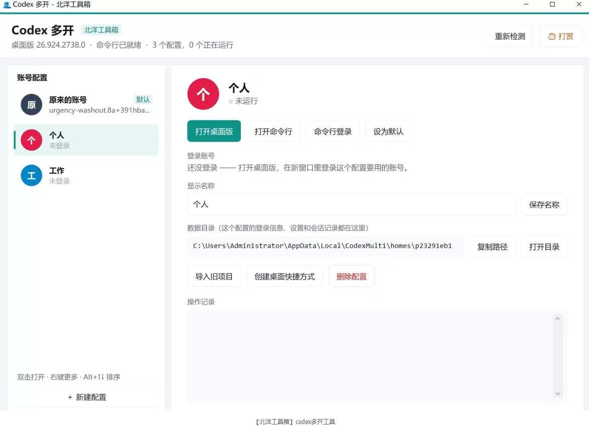
Task: Click the 默认 badge on 原来的账号
Action: [x=143, y=99]
